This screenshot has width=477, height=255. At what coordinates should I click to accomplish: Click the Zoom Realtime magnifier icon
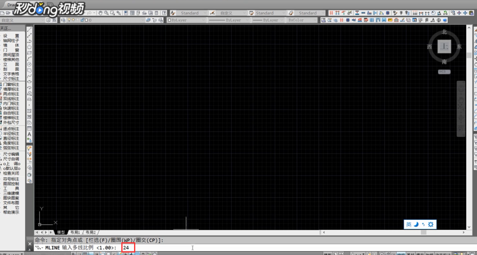pyautogui.click(x=106, y=13)
